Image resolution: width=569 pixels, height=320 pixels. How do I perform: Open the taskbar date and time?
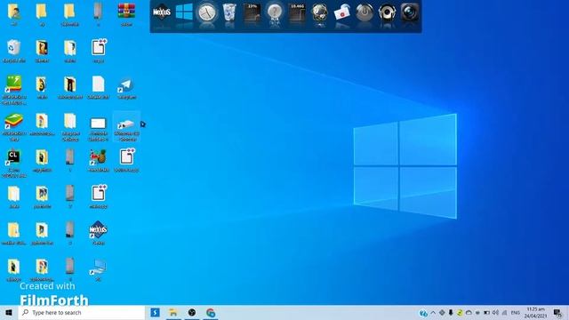coord(535,312)
